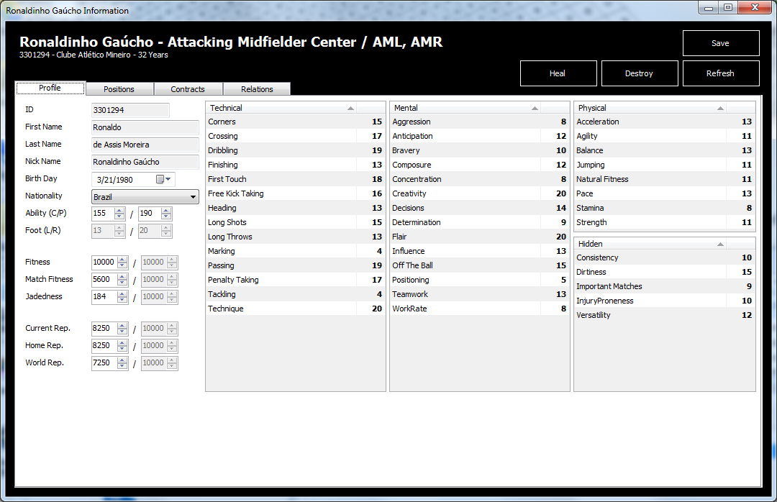Click the Physical column sort arrow
Image resolution: width=777 pixels, height=502 pixels.
click(720, 108)
